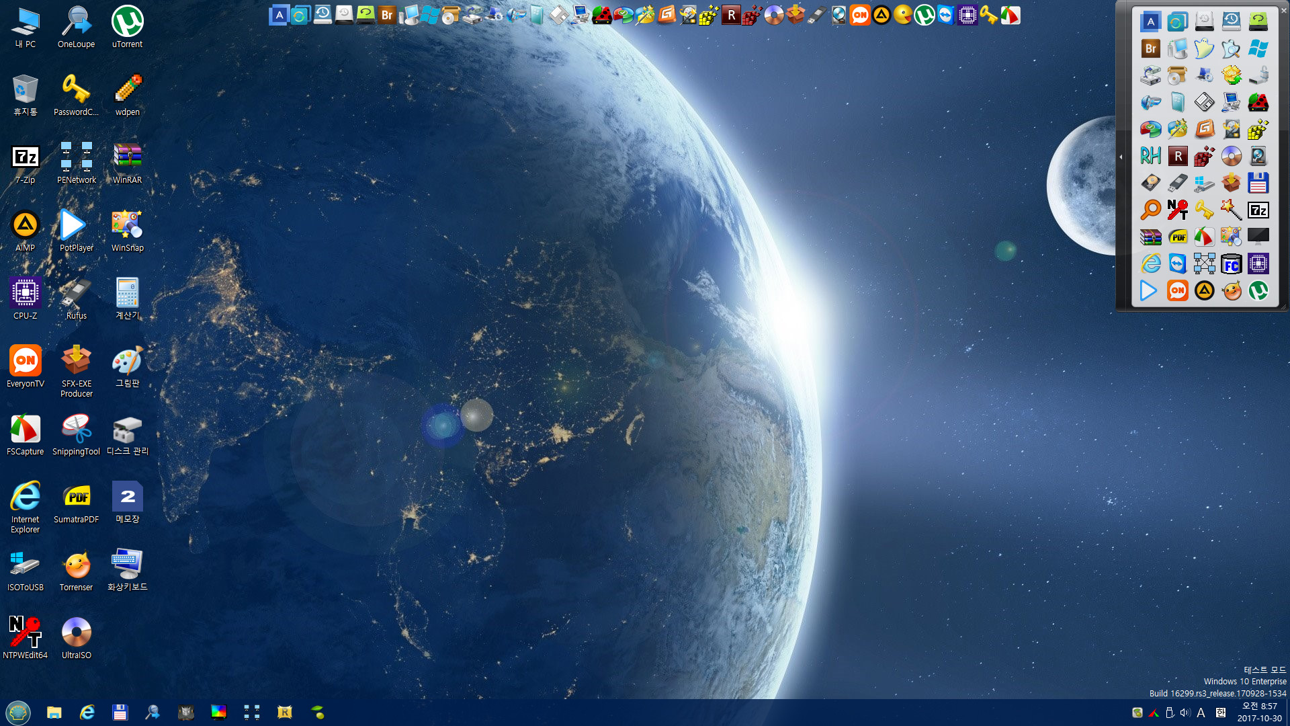The width and height of the screenshot is (1290, 726).
Task: Click the black monitor icon in launcher panel
Action: click(x=1258, y=237)
